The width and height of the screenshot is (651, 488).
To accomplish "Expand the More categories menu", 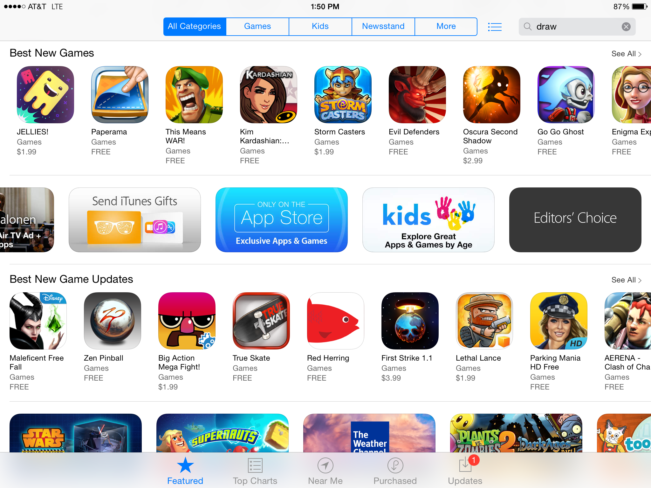I will coord(446,26).
